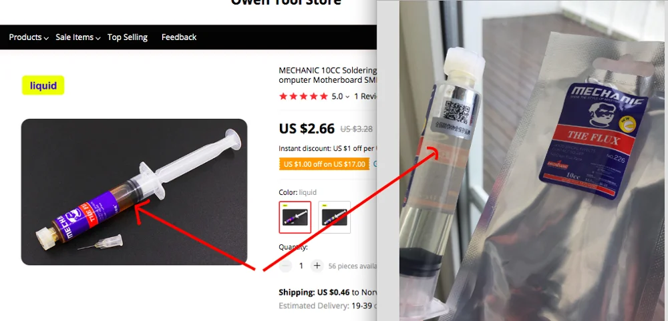Click the minus quantity button
Screen dimensions: 668x321
[x=285, y=266]
